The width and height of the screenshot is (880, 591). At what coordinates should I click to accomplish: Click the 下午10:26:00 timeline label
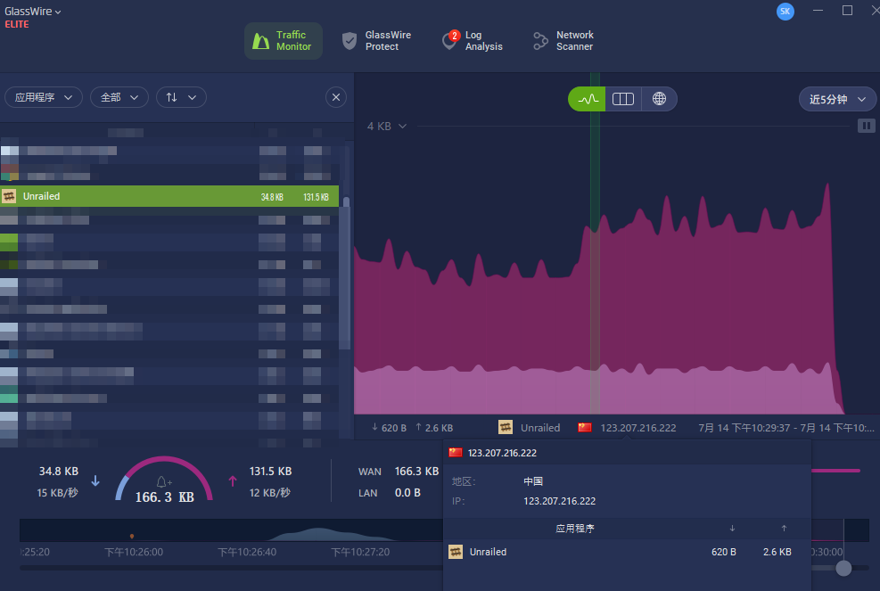tap(134, 553)
